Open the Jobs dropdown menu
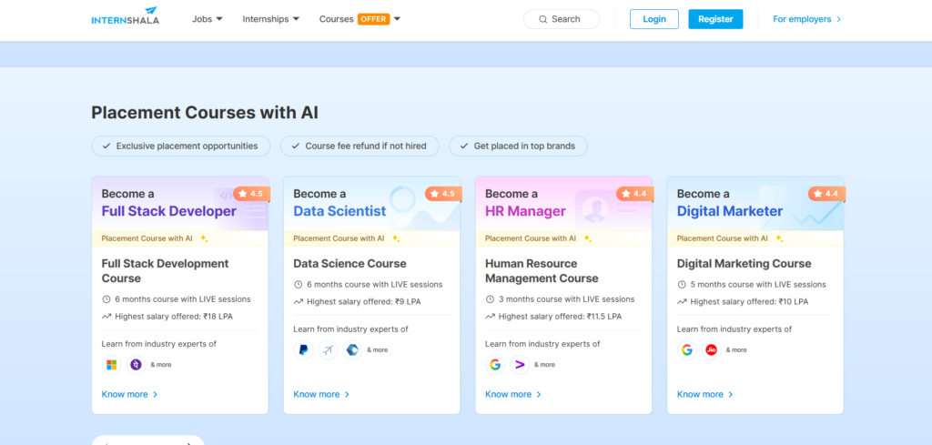 pyautogui.click(x=208, y=19)
